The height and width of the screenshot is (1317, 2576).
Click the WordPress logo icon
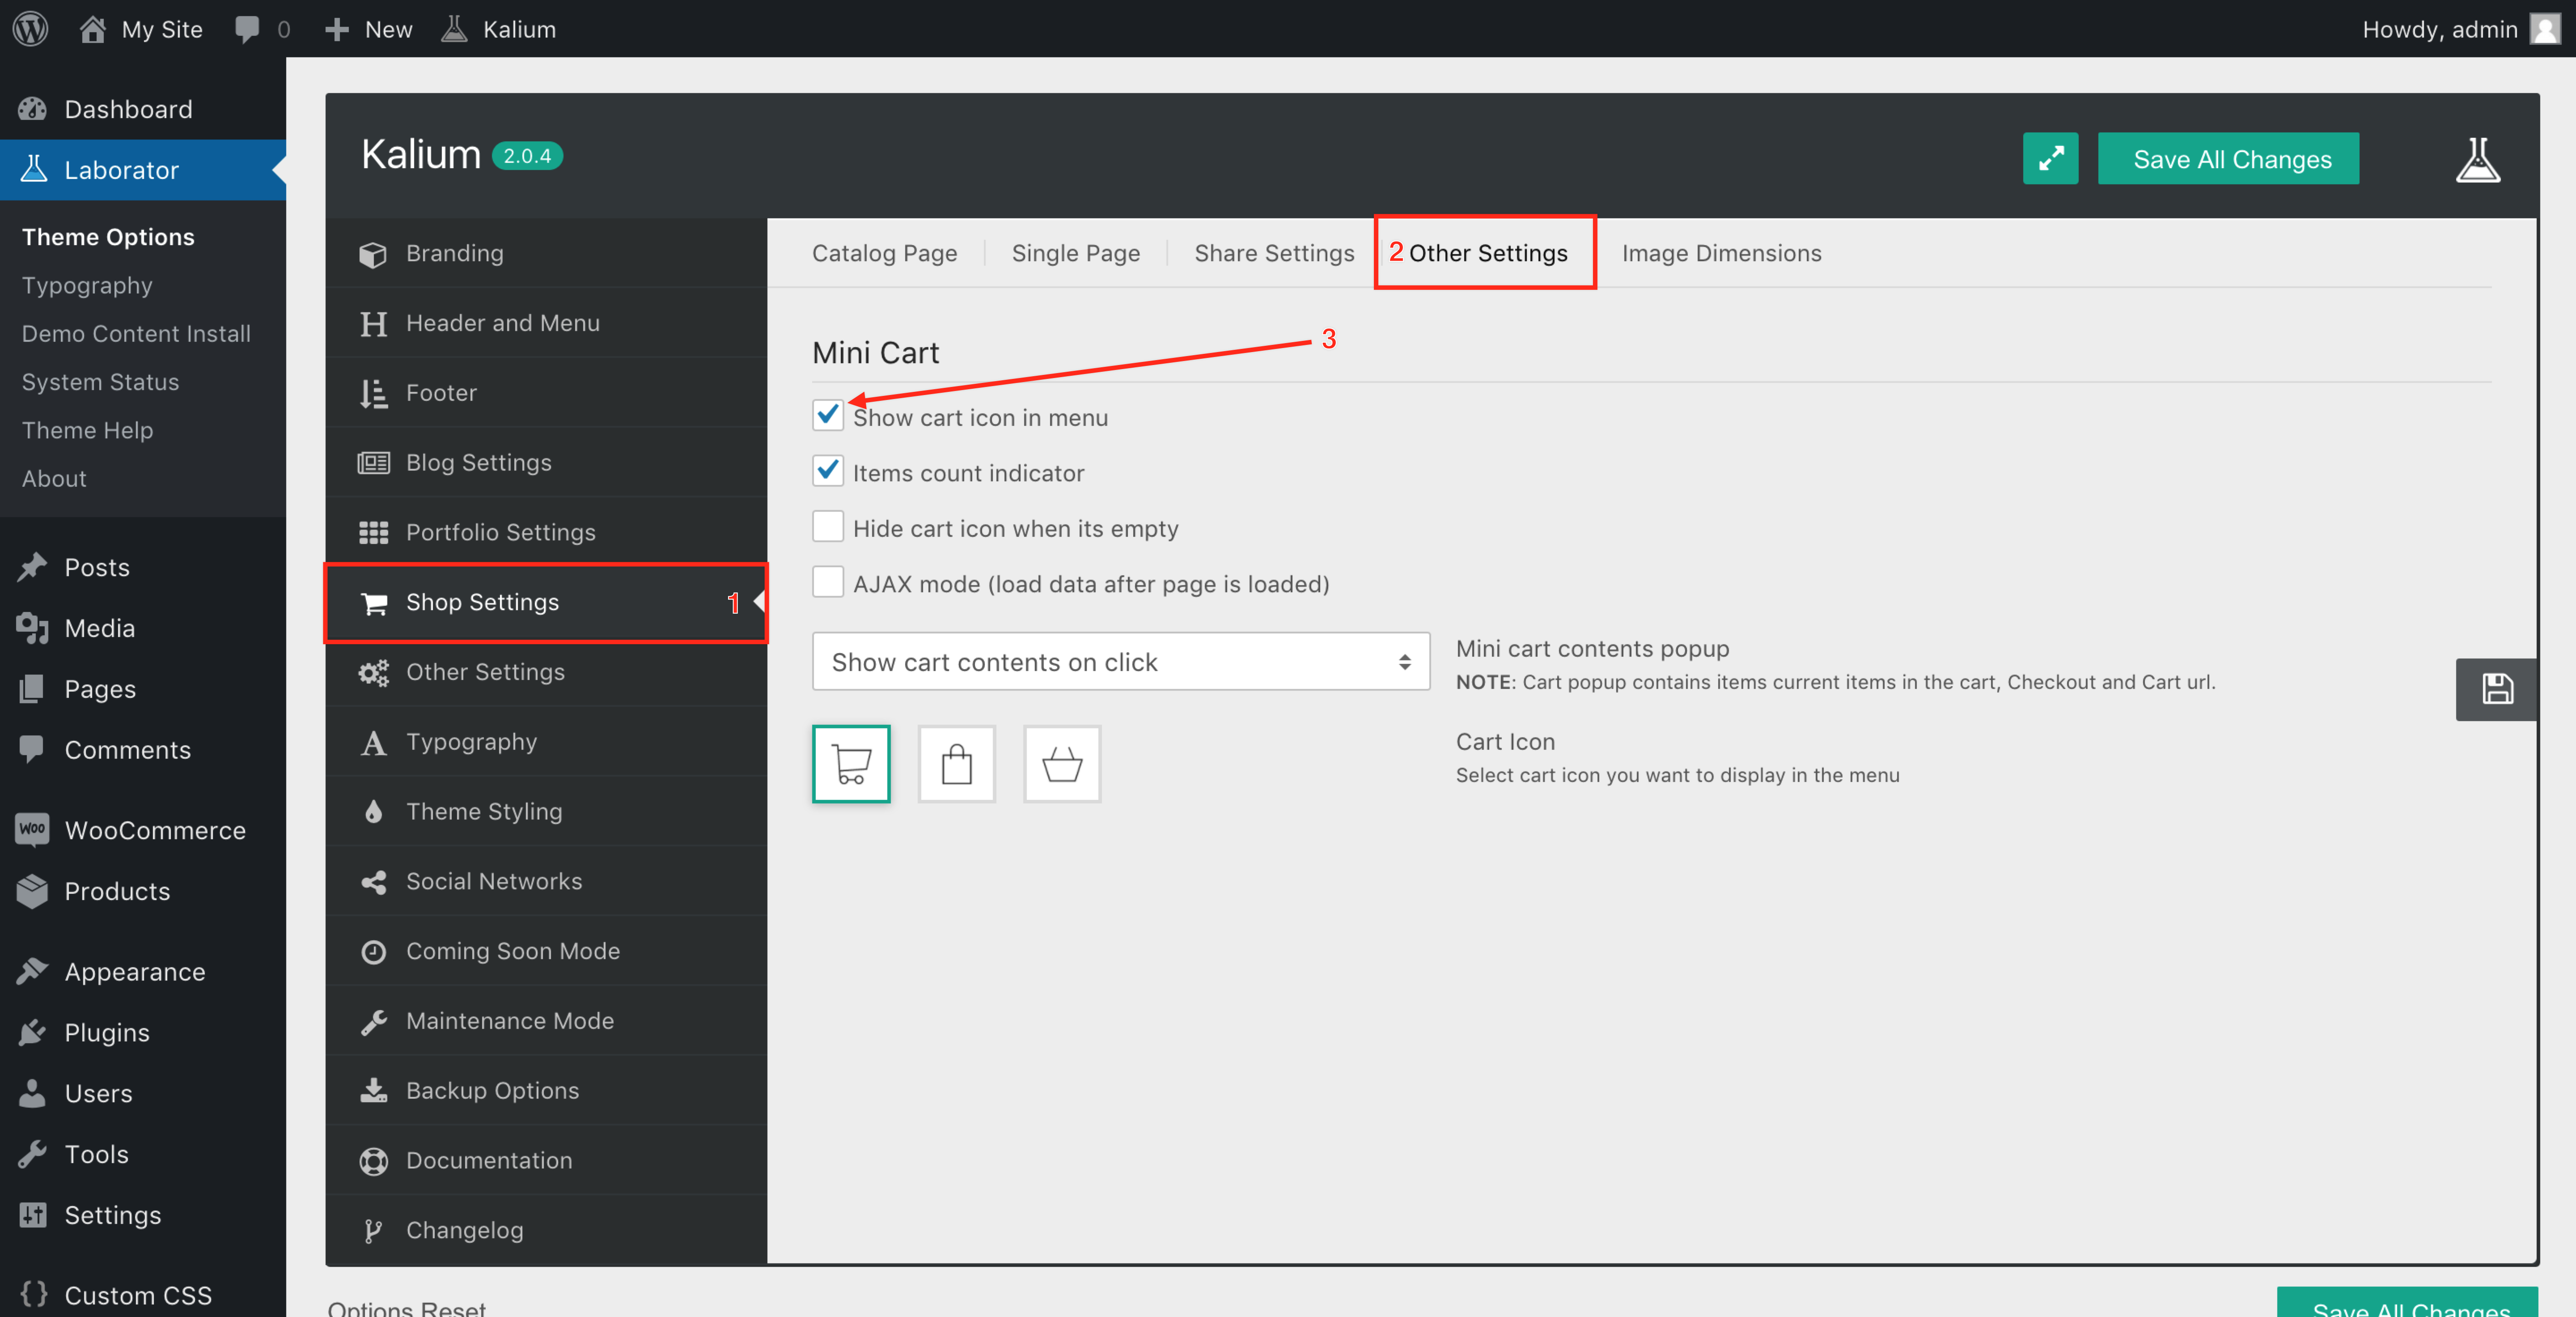[30, 28]
